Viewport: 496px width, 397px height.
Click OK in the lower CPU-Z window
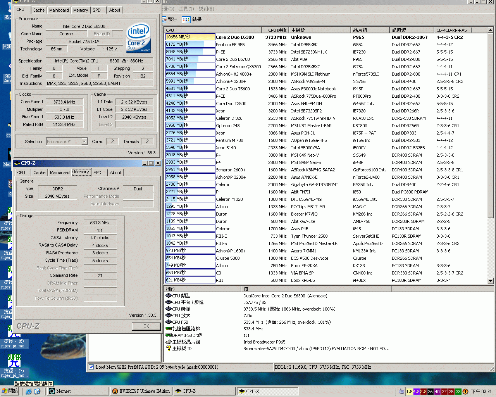(146, 326)
